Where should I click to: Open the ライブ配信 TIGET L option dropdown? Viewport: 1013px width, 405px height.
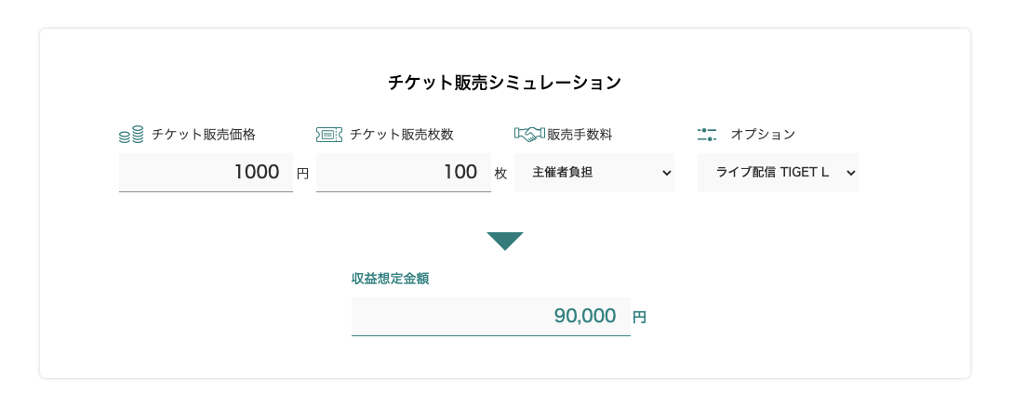778,173
